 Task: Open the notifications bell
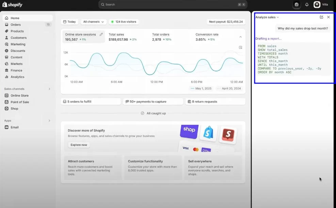307,4
